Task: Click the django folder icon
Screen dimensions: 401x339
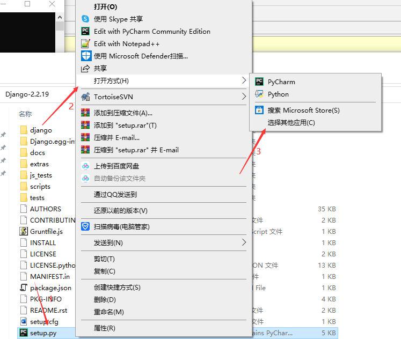Action: [24, 130]
